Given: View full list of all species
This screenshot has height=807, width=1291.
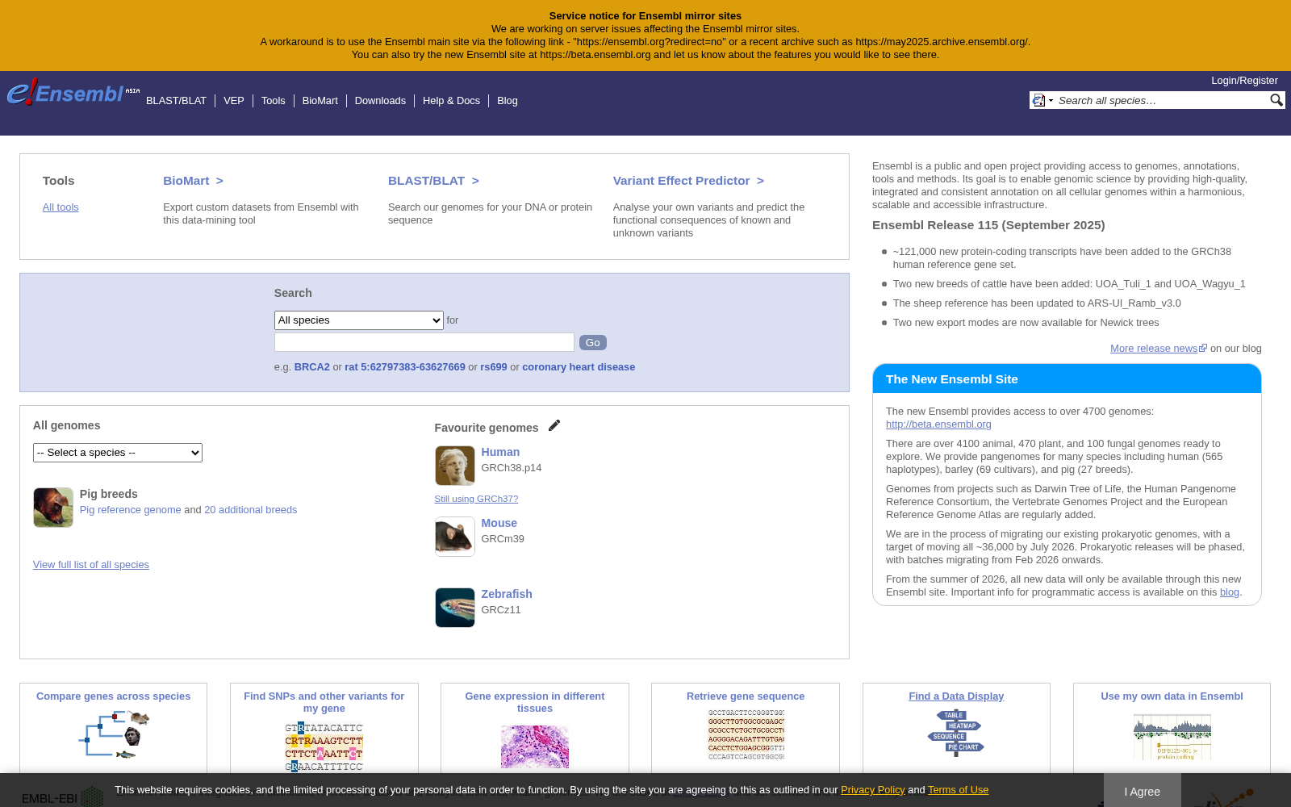Looking at the screenshot, I should [x=91, y=565].
